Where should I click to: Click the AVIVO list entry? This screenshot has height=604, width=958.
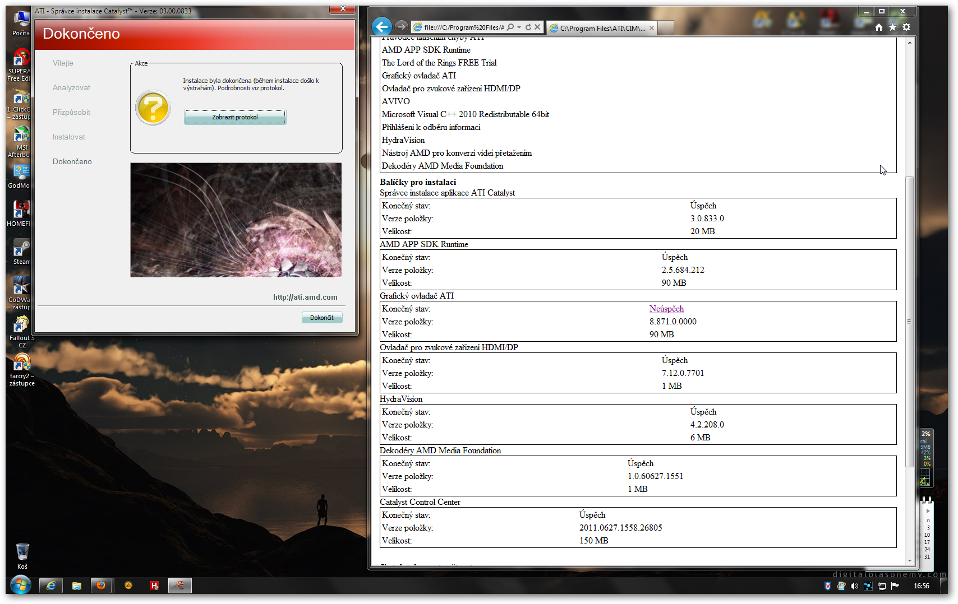(396, 101)
